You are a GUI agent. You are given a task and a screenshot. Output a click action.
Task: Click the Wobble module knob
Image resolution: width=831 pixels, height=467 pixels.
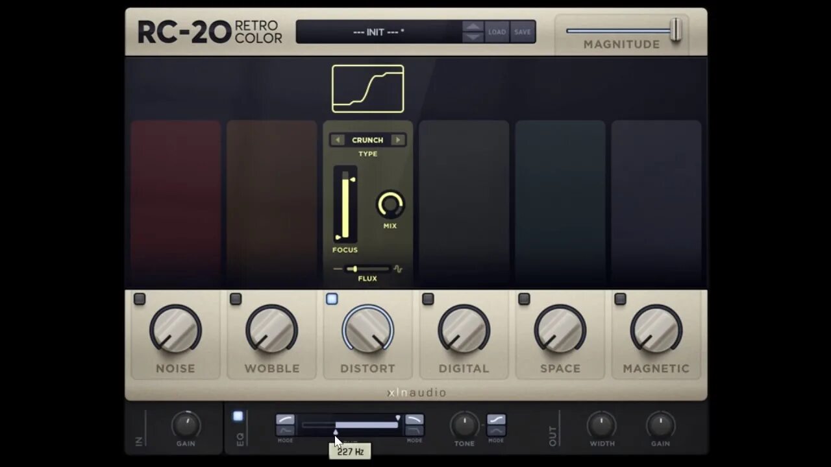point(271,329)
